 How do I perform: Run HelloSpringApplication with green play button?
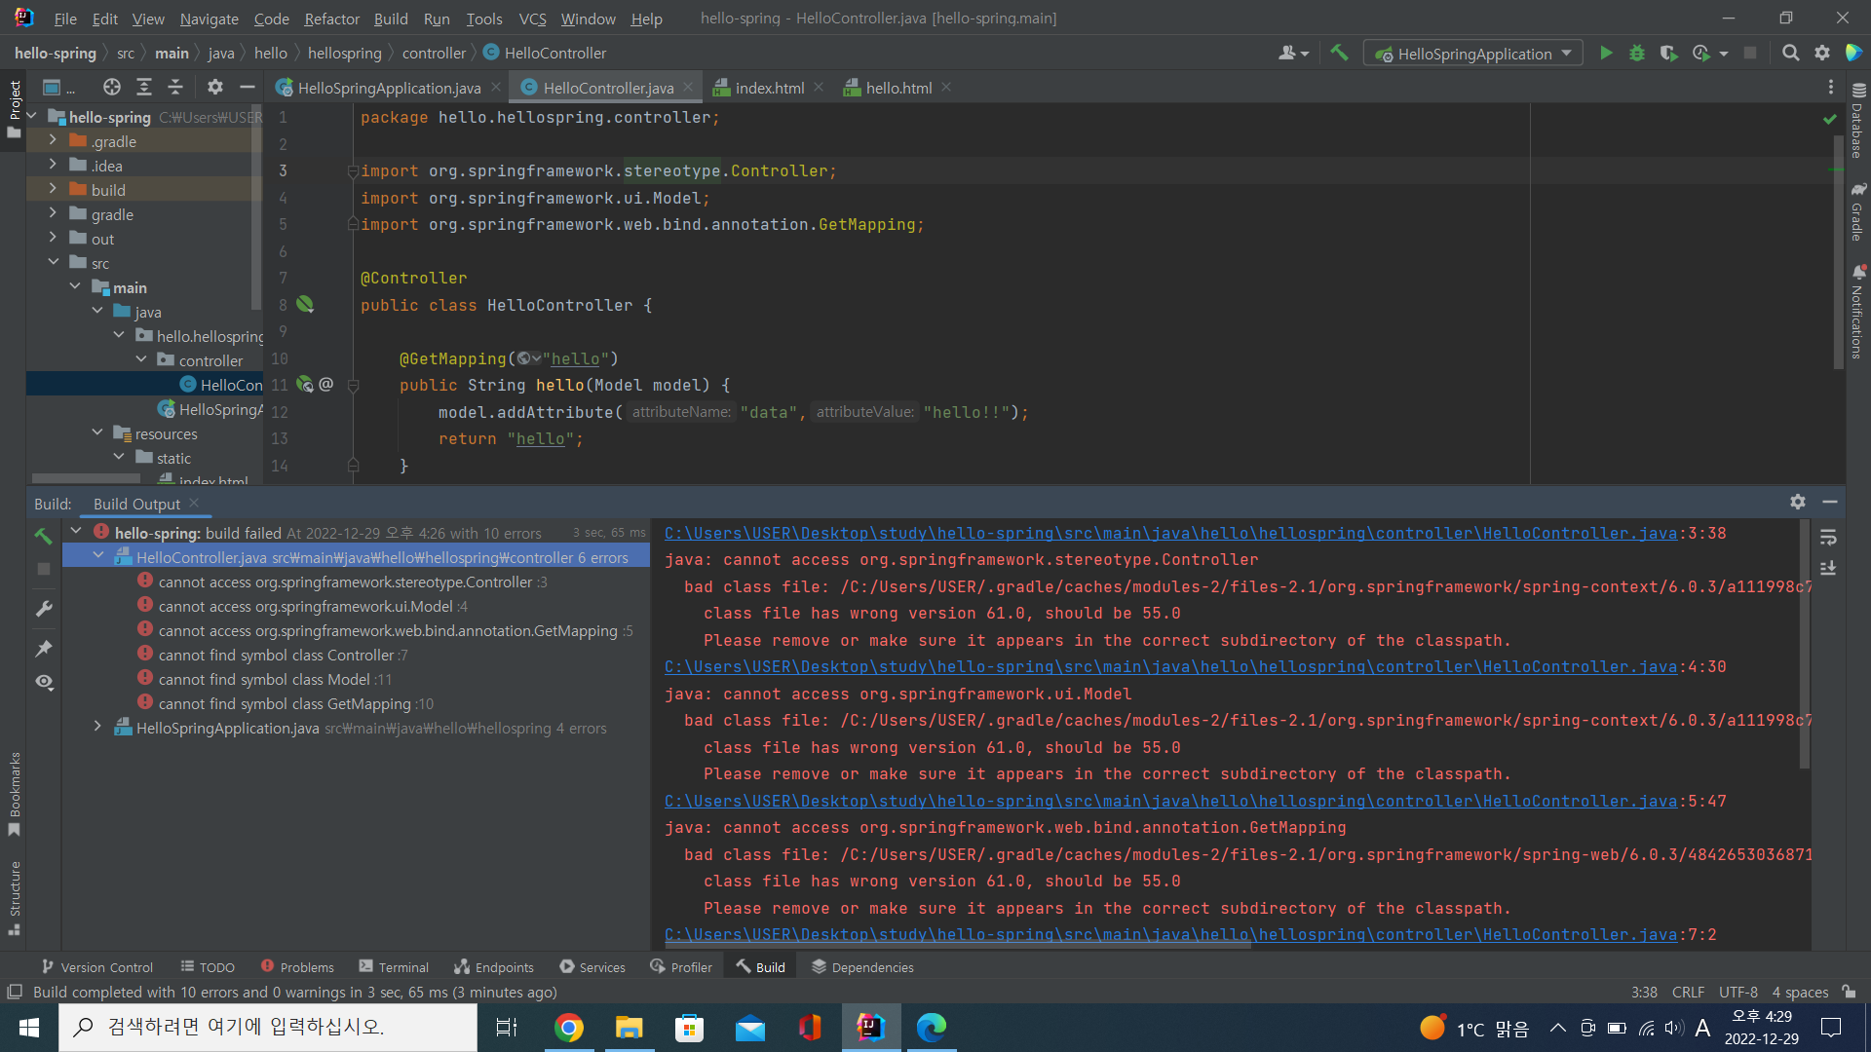1606,54
